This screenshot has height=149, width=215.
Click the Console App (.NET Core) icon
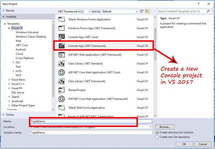click(x=62, y=37)
